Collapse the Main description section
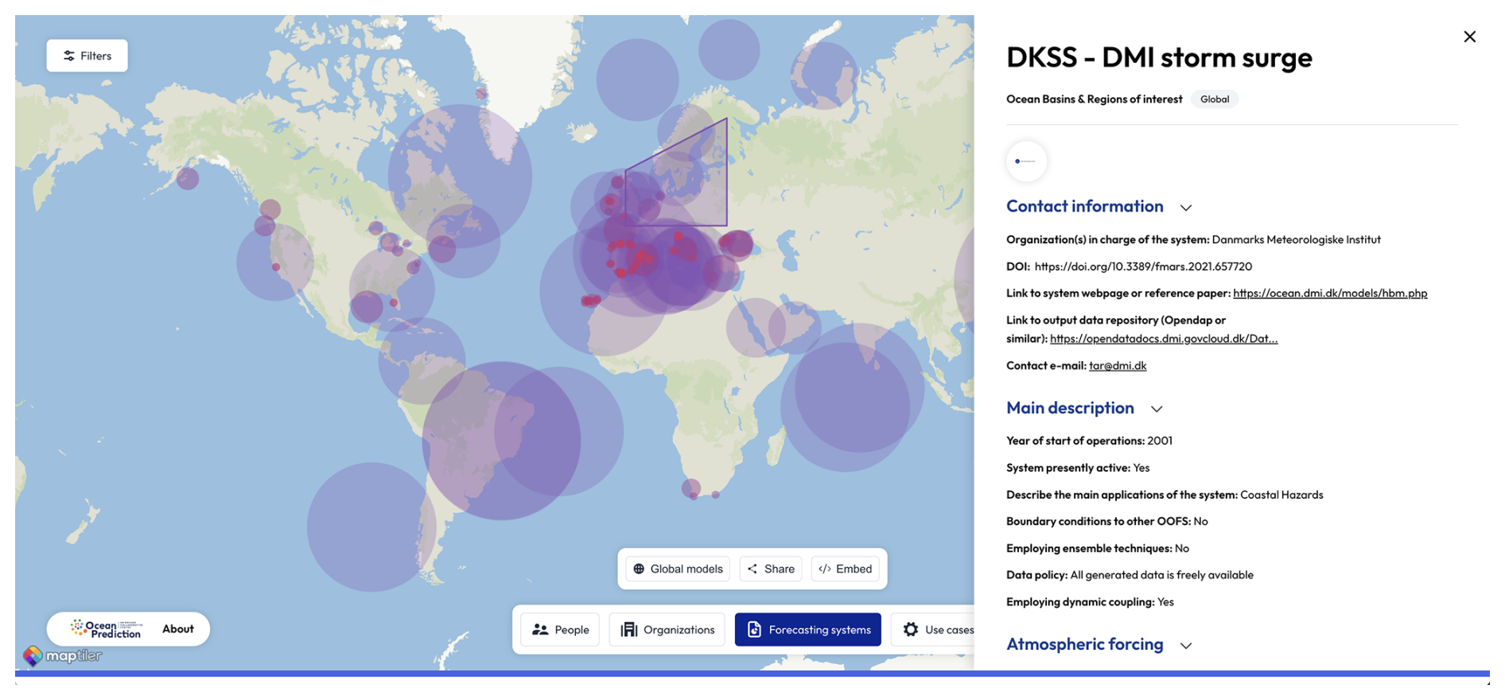The height and width of the screenshot is (700, 1505). click(x=1156, y=409)
